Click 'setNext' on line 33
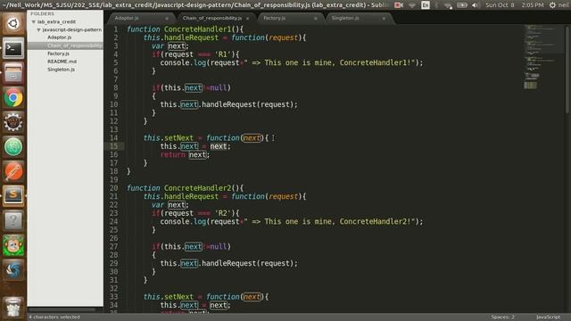Image resolution: width=571 pixels, height=321 pixels. pos(178,297)
